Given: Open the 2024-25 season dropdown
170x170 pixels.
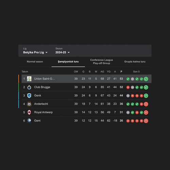Looking at the screenshot, I should [x=63, y=52].
